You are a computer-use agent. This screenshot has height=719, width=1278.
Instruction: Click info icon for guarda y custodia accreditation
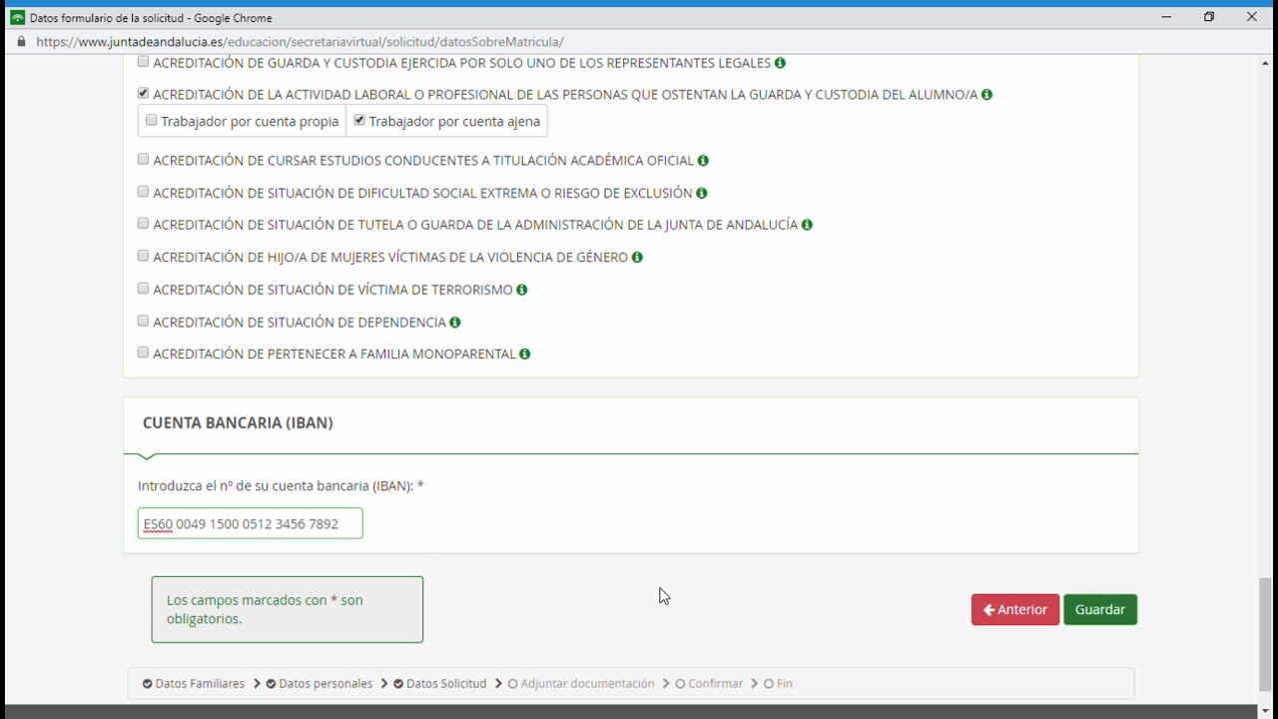780,63
